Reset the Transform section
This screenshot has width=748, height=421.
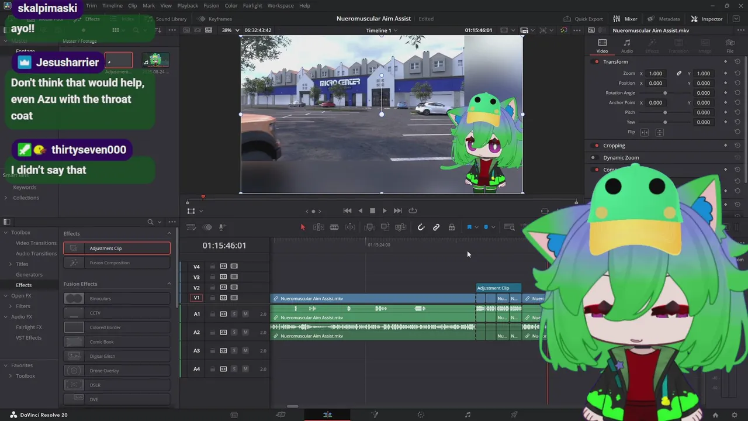pos(737,61)
